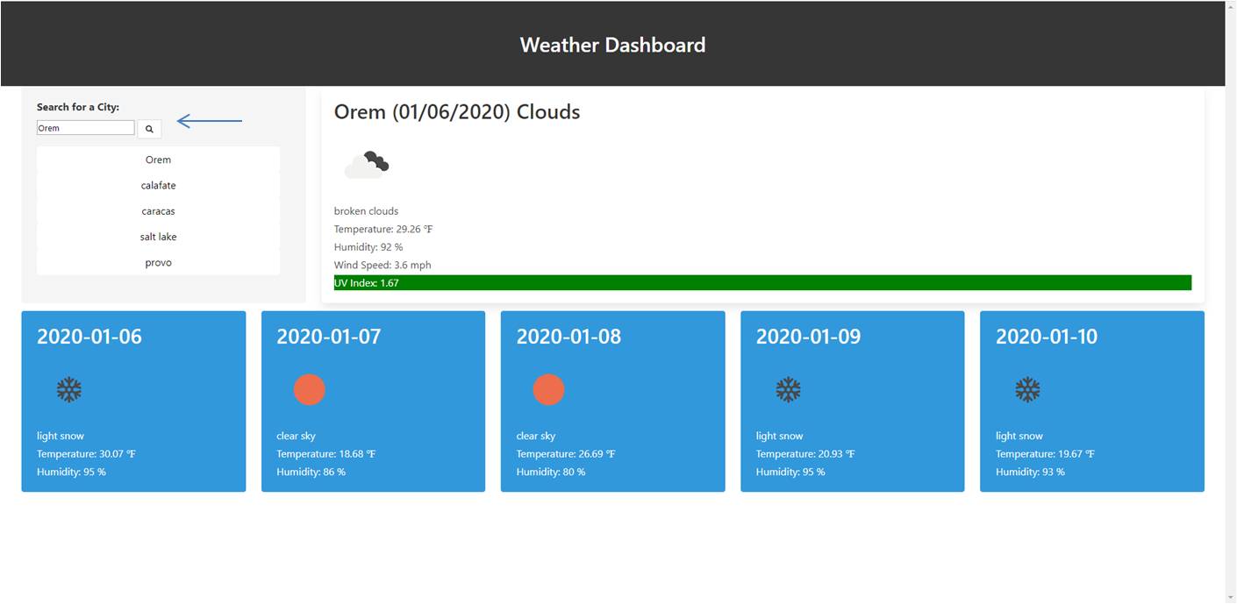1237x604 pixels.
Task: Click the 2020-01-07 forecast date heading
Action: pos(329,337)
